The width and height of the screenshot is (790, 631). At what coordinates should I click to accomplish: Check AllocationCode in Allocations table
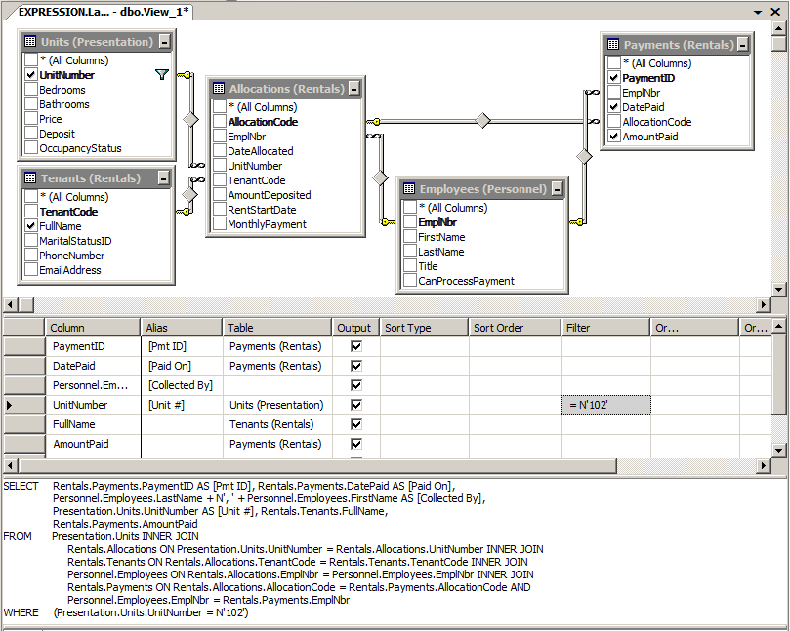219,122
